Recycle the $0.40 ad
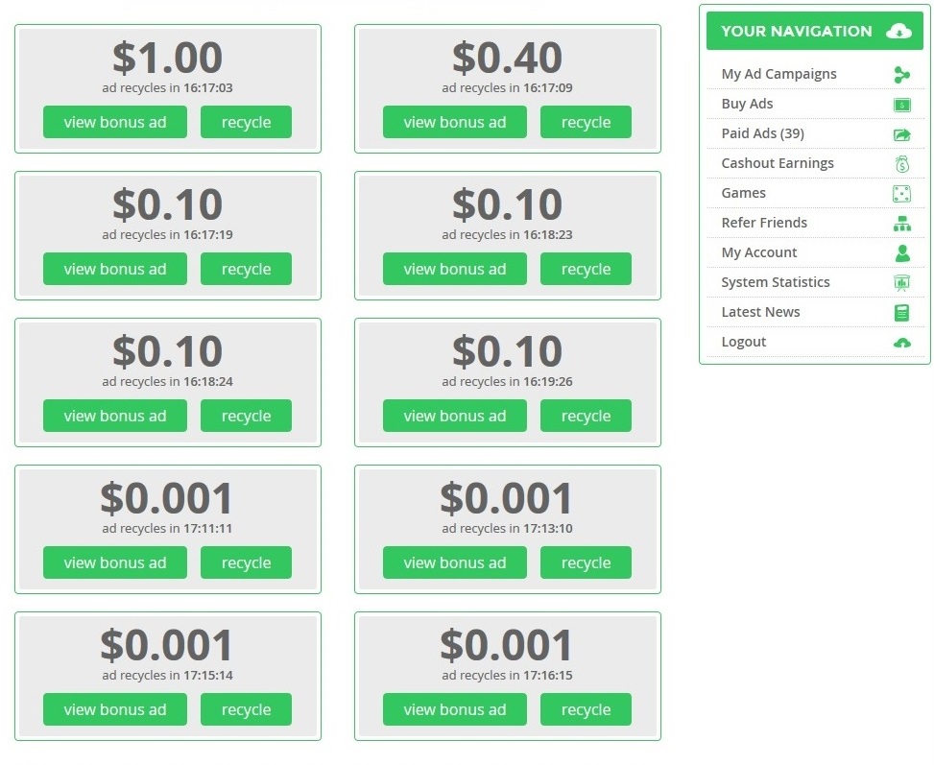Image resolution: width=934 pixels, height=765 pixels. pos(586,122)
